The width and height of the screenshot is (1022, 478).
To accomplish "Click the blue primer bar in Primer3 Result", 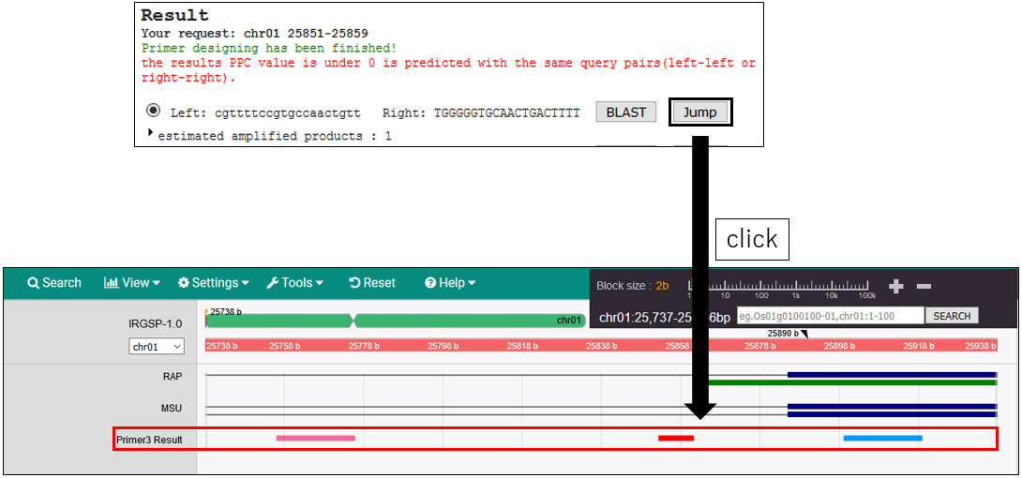I will tap(882, 439).
